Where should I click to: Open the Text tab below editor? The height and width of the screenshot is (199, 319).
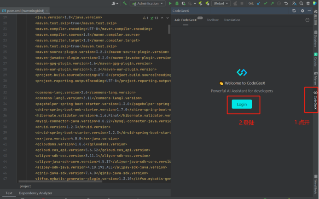[9, 193]
